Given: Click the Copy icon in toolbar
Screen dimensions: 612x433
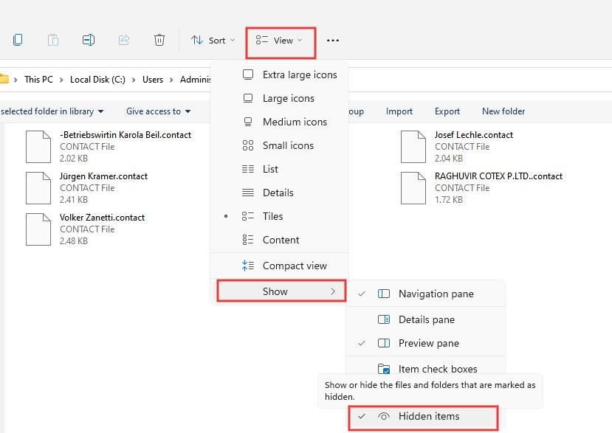Looking at the screenshot, I should point(18,40).
